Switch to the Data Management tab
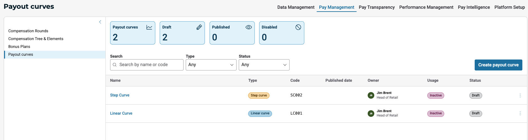This screenshot has height=140, width=528. pos(296,7)
